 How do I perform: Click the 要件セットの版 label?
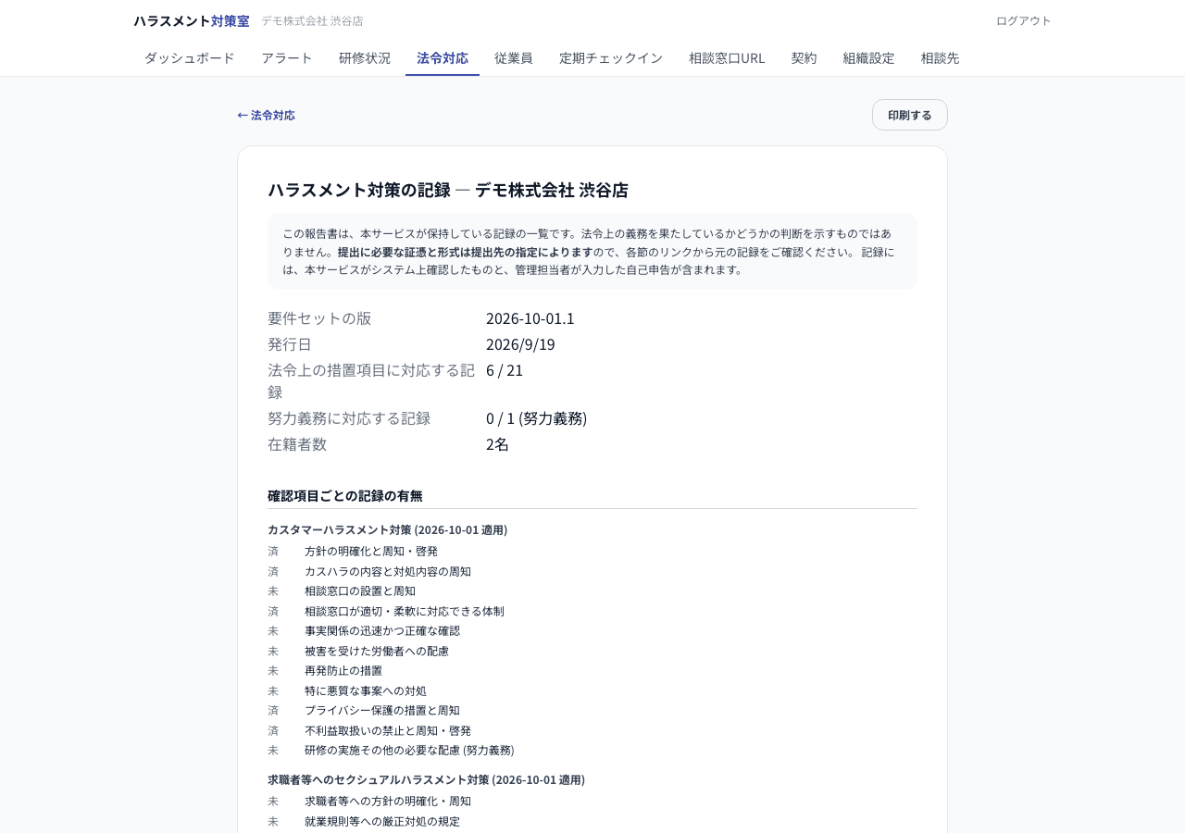coord(319,318)
